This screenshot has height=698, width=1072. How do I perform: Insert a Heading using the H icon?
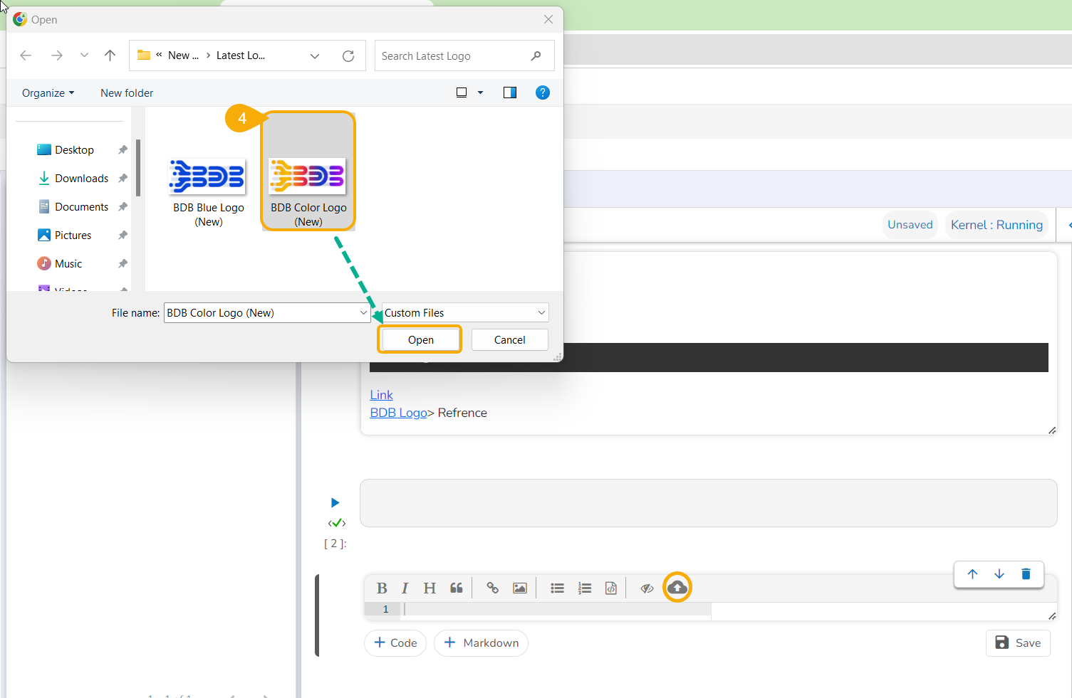coord(430,588)
